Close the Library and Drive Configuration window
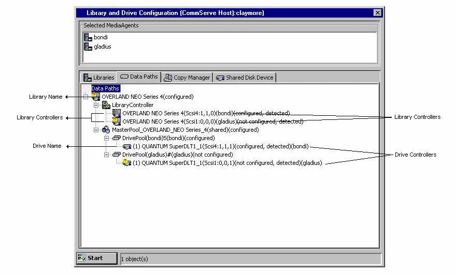 (377, 13)
